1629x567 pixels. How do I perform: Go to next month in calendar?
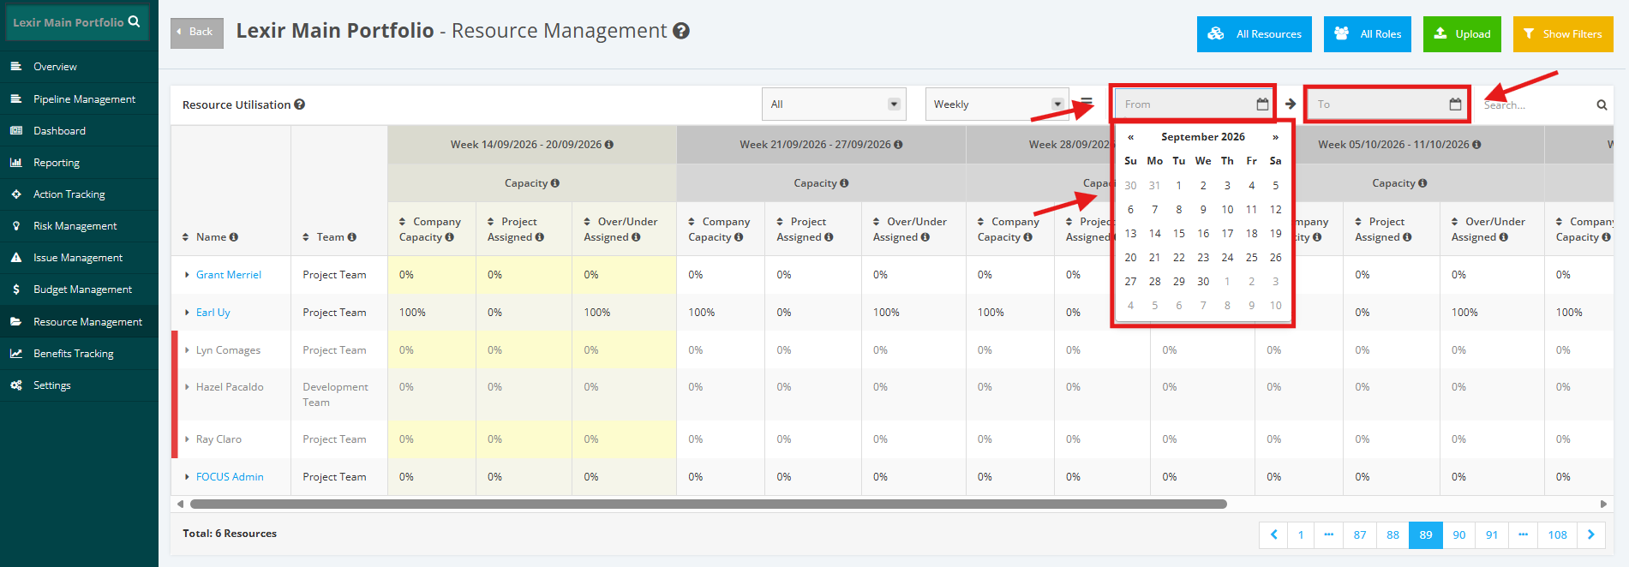[1275, 137]
